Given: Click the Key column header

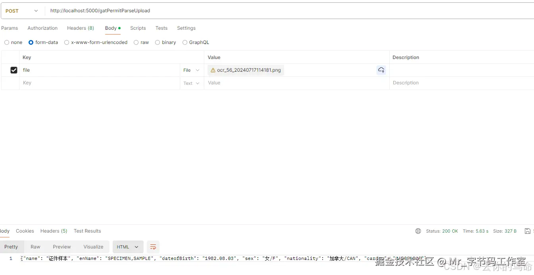Looking at the screenshot, I should 27,57.
